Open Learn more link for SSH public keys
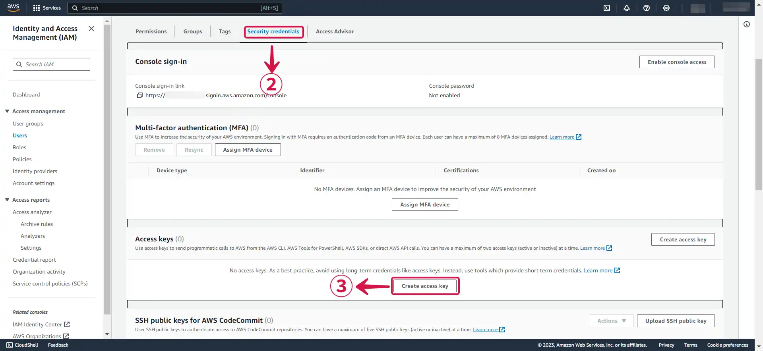Screen dimensions: 763x351 coord(489,330)
